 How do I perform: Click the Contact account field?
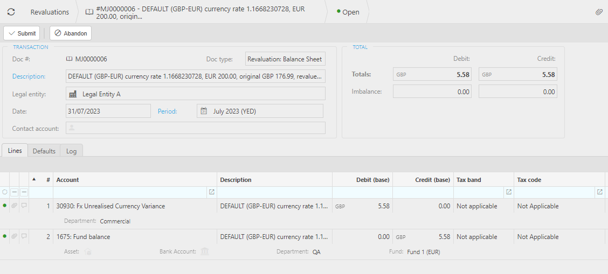pos(196,128)
